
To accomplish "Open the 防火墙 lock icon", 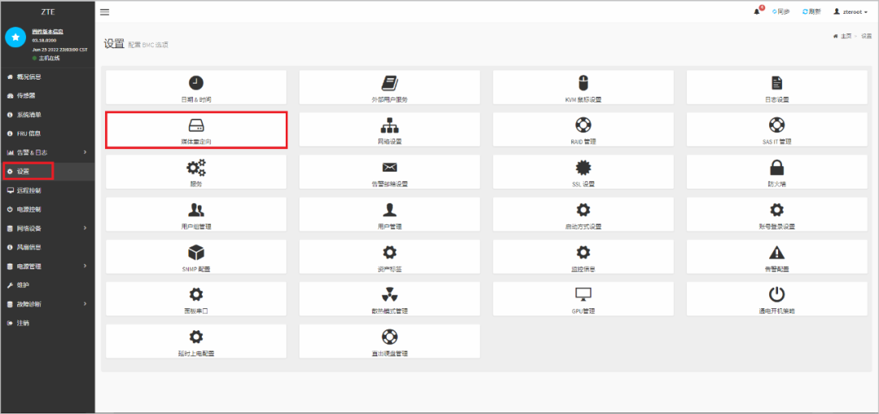I will [x=776, y=168].
